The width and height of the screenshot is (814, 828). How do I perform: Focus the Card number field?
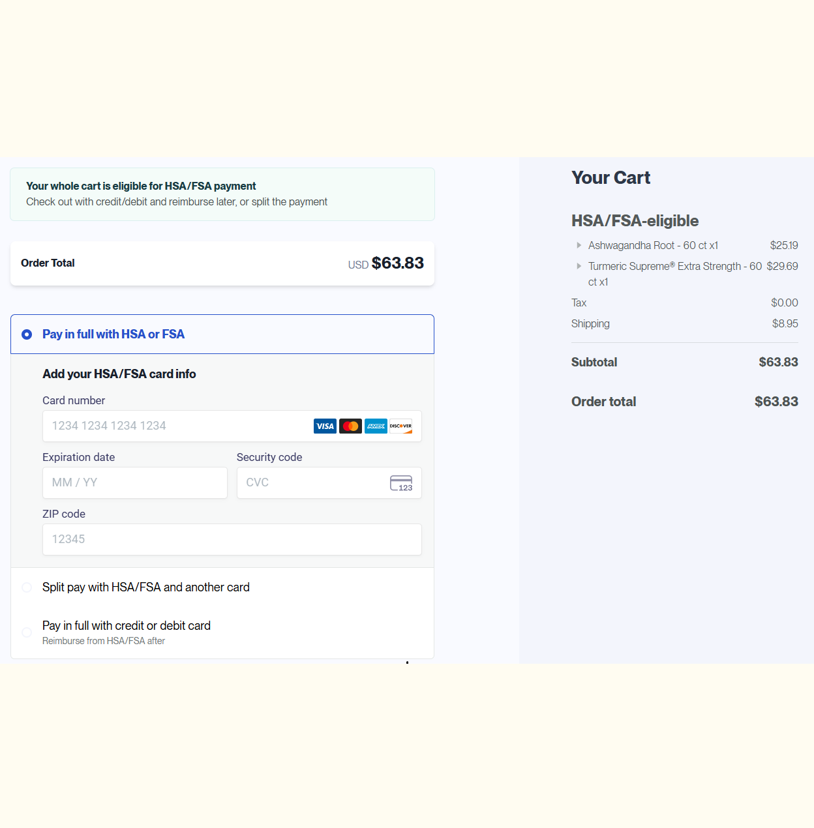point(176,426)
